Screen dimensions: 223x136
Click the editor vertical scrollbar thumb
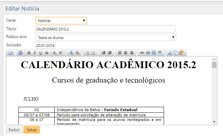(x=214, y=65)
